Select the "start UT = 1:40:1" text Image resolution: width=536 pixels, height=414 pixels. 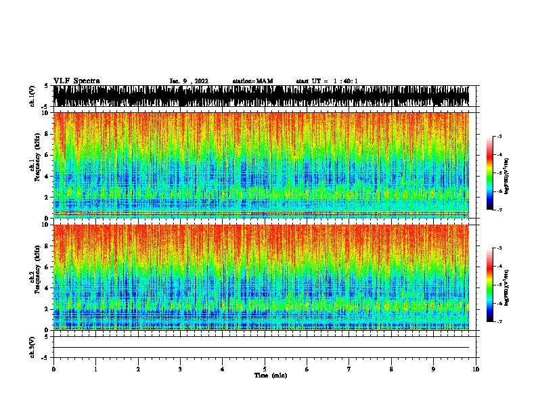click(x=327, y=81)
